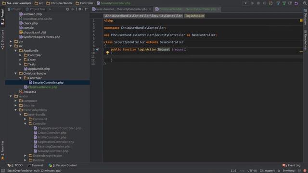Switch to Project Files view tab
The image size is (308, 173).
tap(35, 9)
